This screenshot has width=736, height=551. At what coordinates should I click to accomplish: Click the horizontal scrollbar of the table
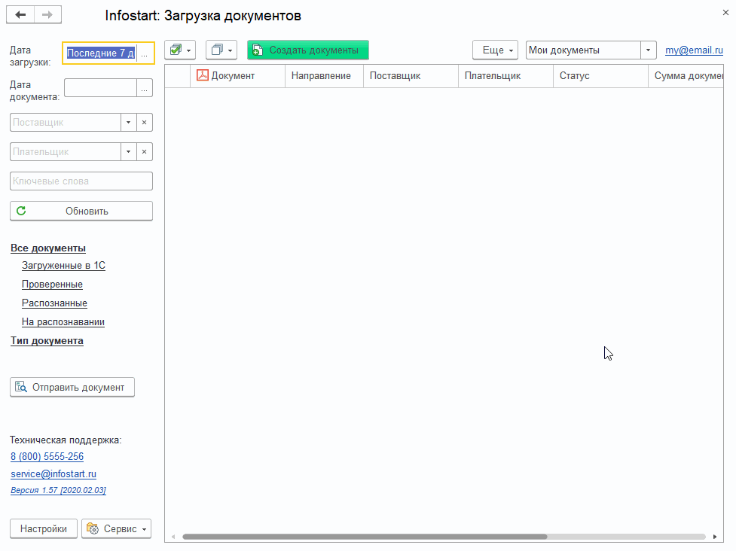click(x=365, y=537)
